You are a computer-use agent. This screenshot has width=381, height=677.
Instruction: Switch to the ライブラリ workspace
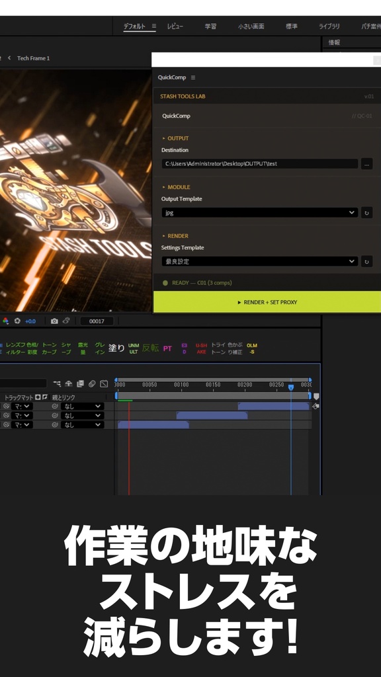click(x=329, y=26)
